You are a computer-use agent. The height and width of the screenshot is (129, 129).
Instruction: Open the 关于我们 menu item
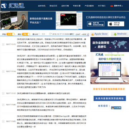click(102, 6)
